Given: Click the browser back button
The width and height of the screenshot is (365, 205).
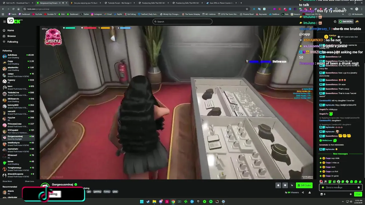Looking at the screenshot, I should pyautogui.click(x=3, y=9).
